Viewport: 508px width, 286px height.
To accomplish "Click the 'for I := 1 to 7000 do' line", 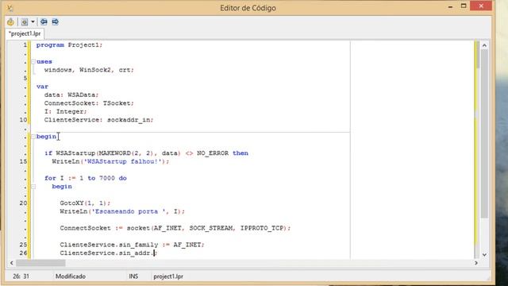I will [86, 178].
